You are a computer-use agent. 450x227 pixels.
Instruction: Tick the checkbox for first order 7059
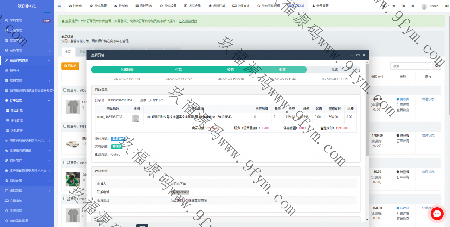coord(65,90)
